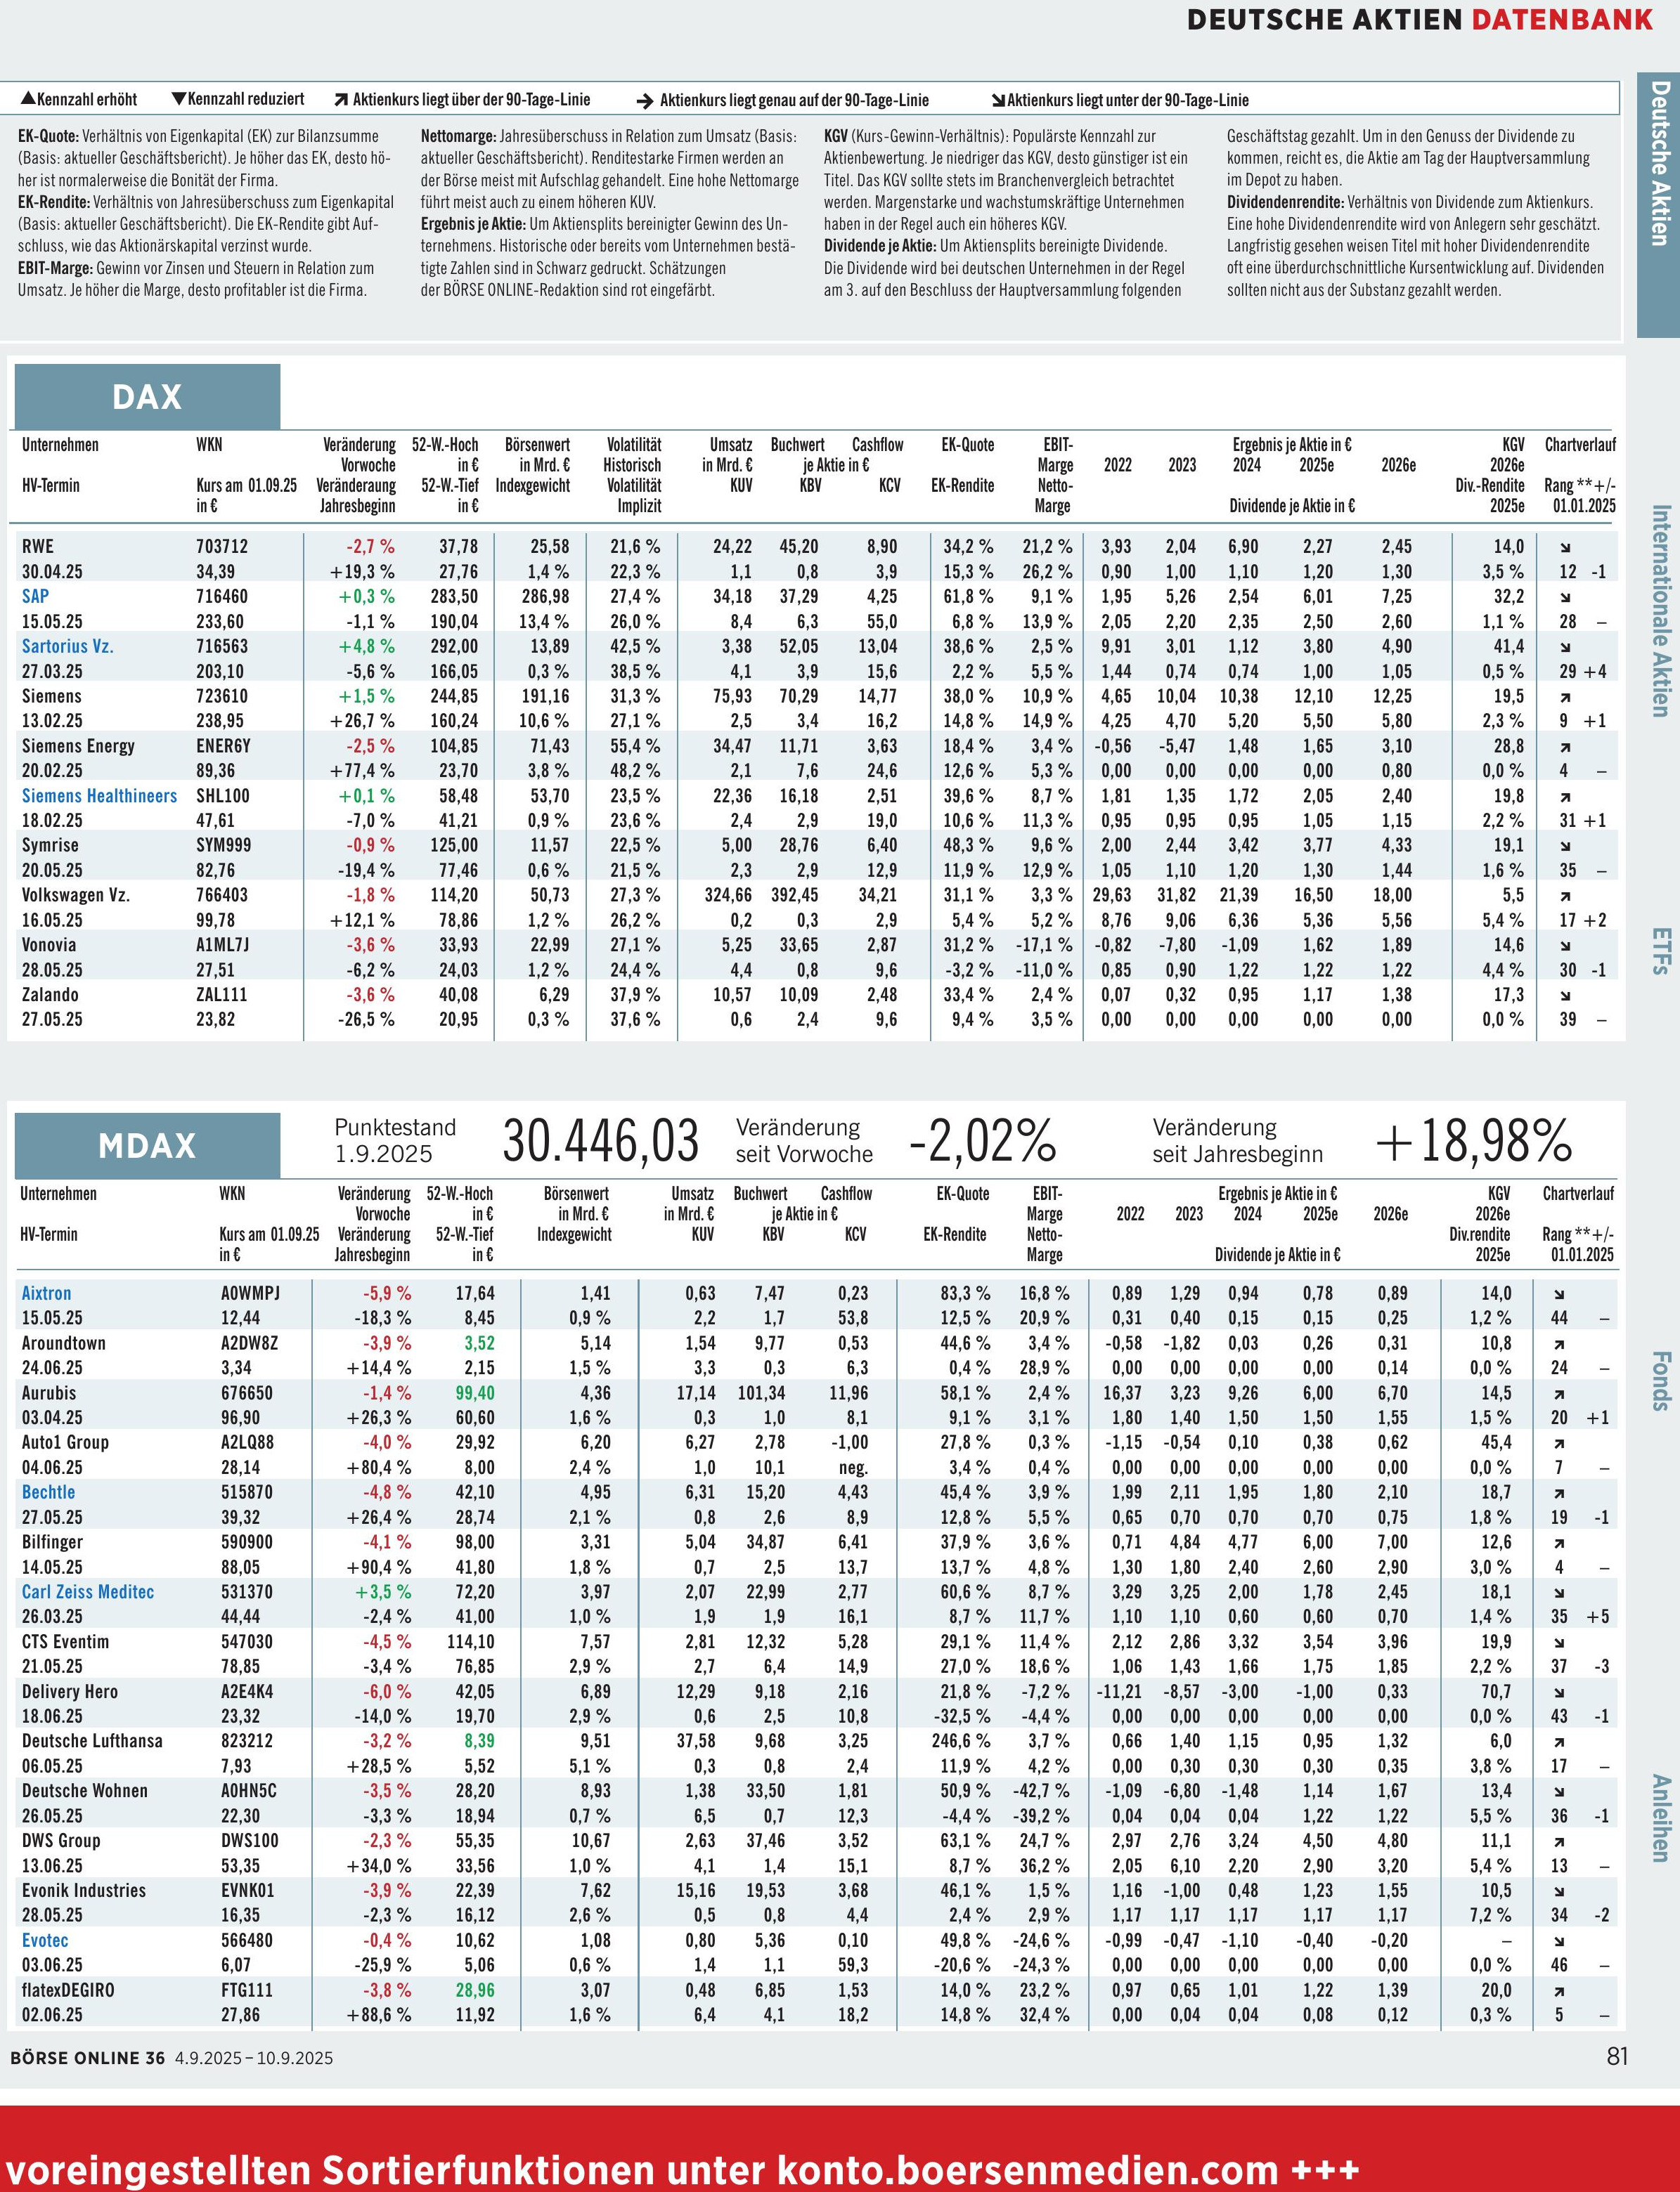Click the chart trend arrow for Siemens Energy

[1565, 747]
